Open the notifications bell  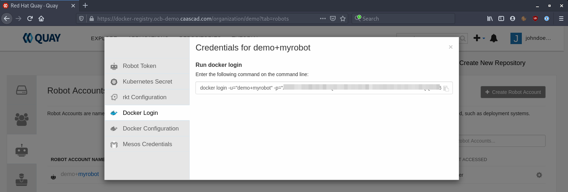494,38
